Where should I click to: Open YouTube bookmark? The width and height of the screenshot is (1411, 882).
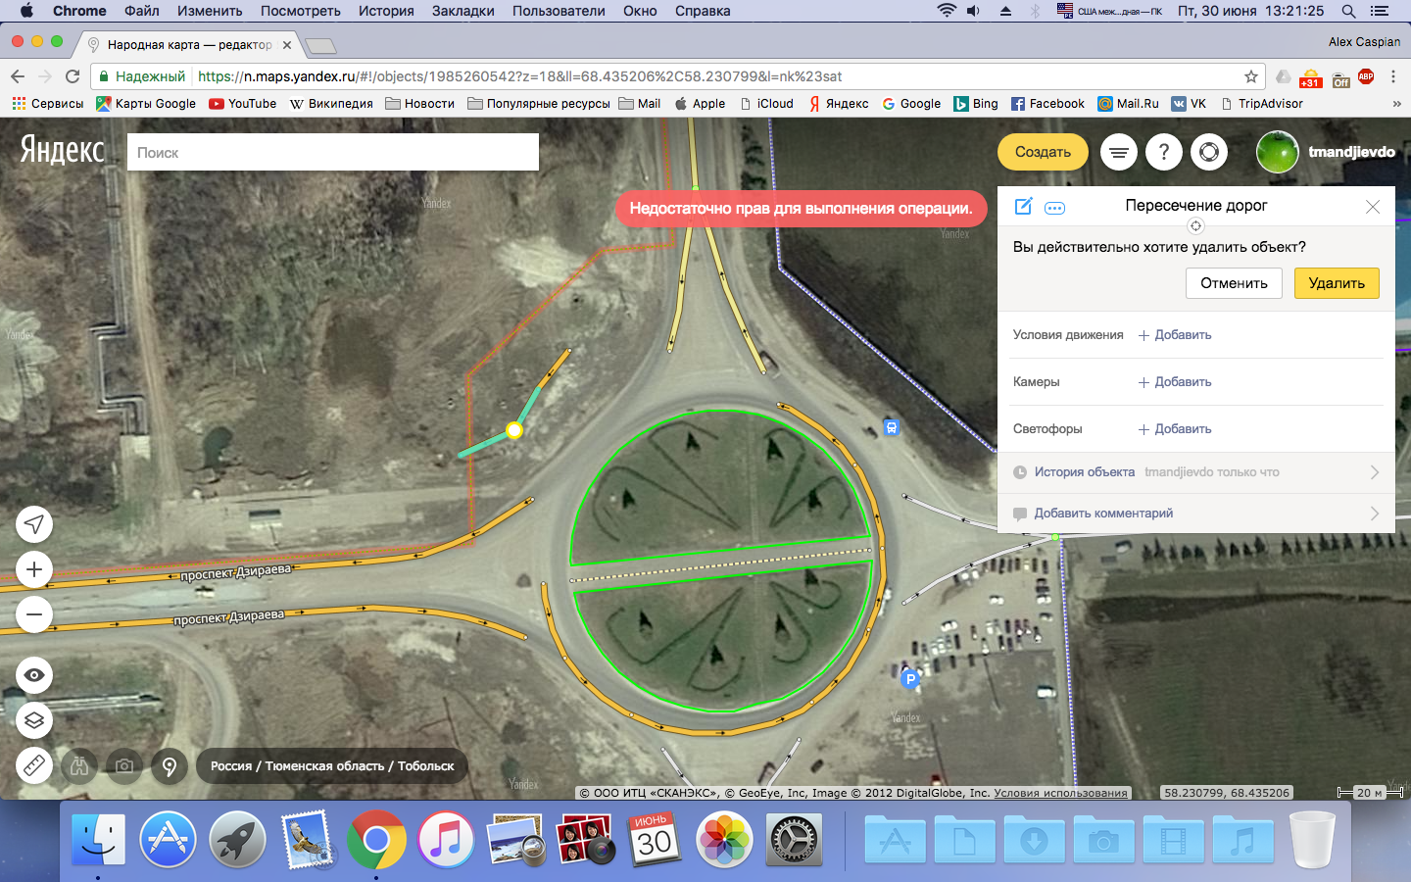(242, 104)
